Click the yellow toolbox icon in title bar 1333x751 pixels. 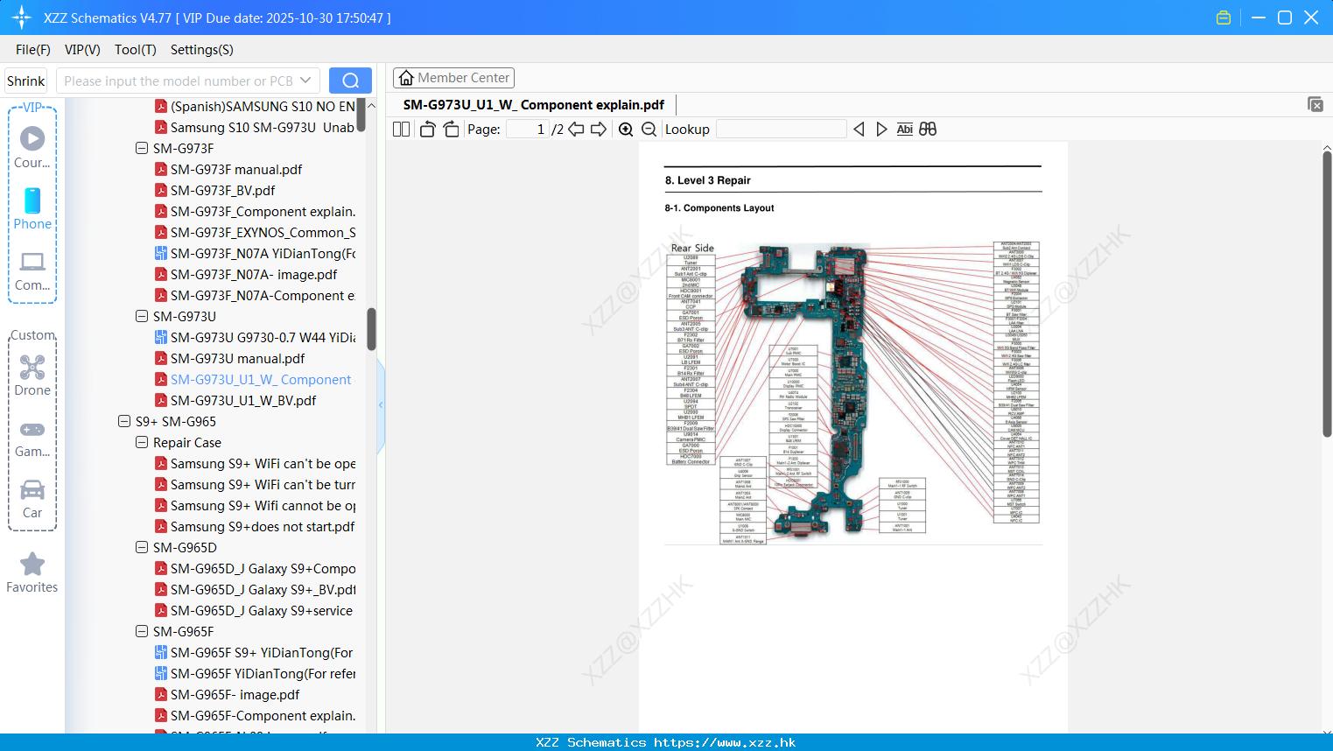1224,18
